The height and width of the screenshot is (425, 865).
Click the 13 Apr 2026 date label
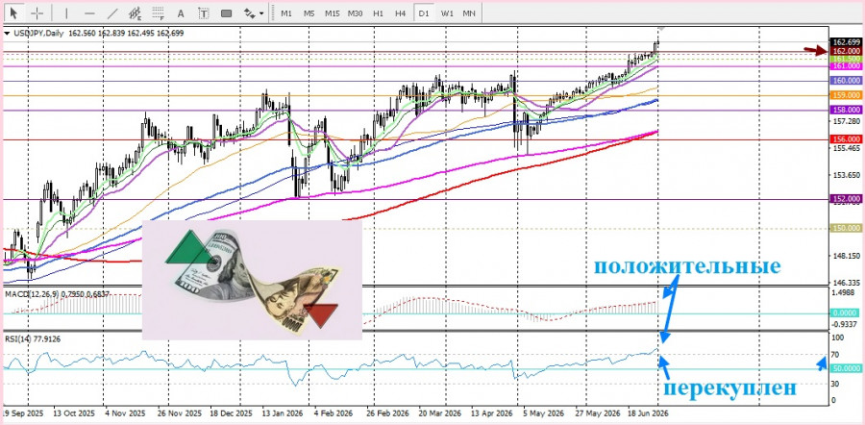click(491, 412)
